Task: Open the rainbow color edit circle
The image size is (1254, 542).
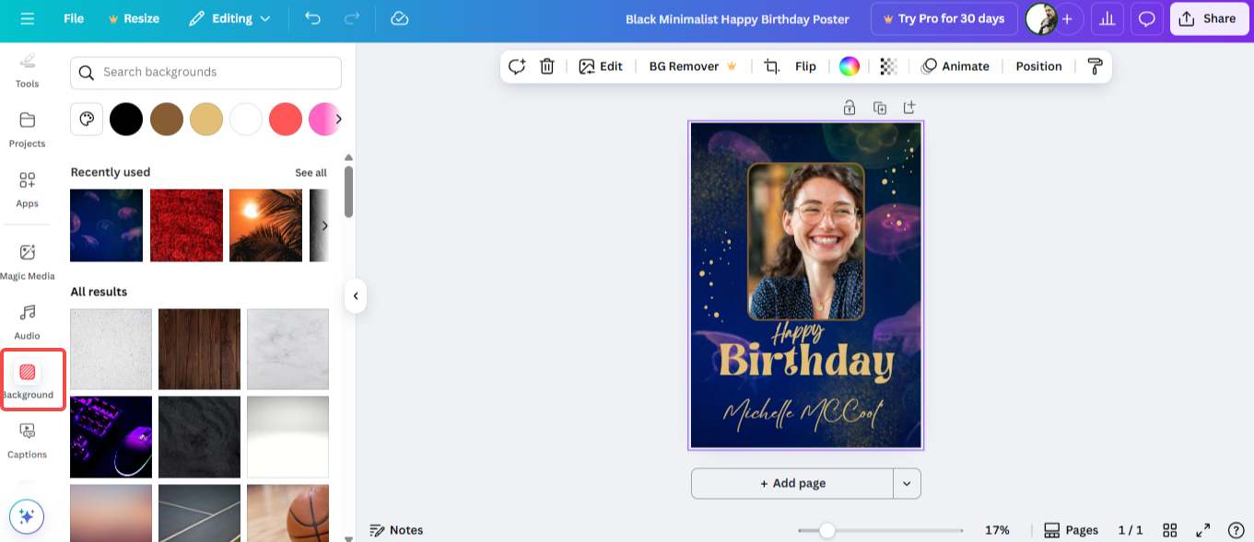Action: pos(850,66)
